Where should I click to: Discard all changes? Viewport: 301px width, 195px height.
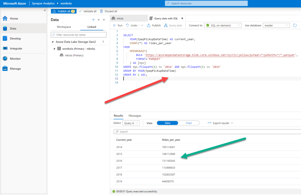(x=108, y=11)
